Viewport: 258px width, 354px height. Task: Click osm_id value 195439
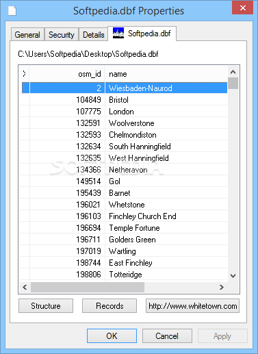(88, 193)
